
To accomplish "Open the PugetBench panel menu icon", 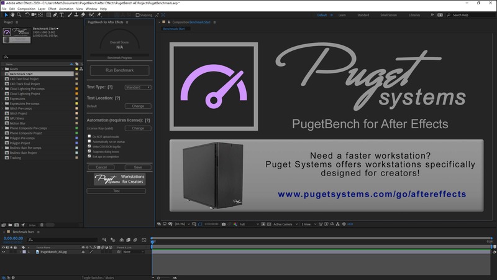I will pyautogui.click(x=125, y=22).
